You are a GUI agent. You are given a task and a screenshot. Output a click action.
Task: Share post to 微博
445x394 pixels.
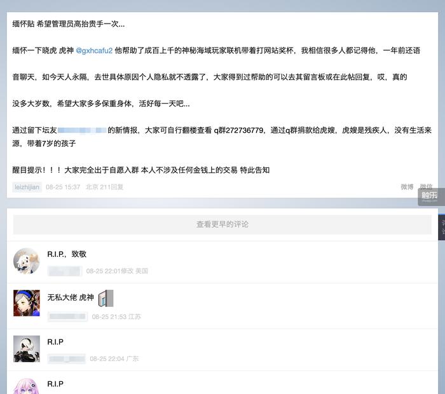tap(407, 187)
